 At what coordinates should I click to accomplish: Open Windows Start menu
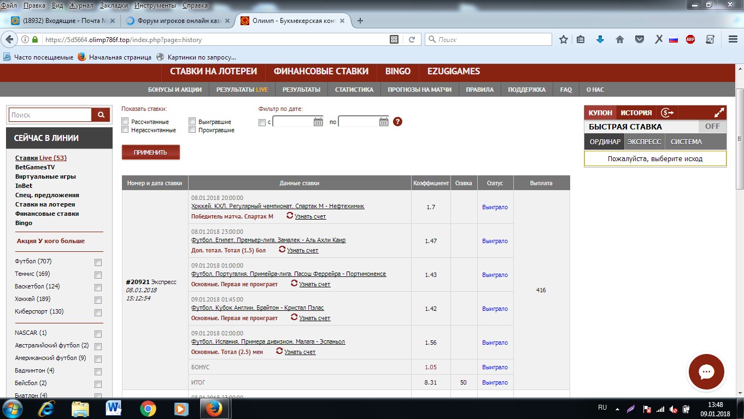pyautogui.click(x=12, y=408)
